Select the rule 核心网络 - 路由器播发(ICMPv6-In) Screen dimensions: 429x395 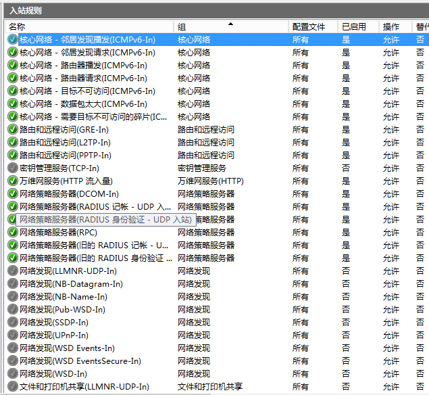[x=83, y=65]
